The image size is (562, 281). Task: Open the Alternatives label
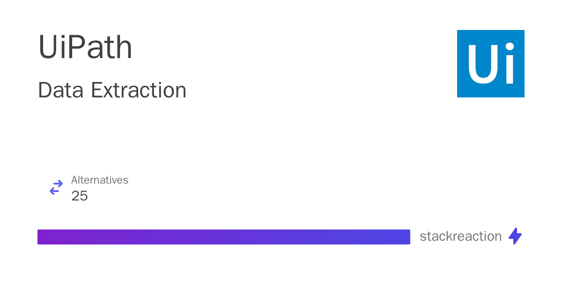tap(100, 180)
